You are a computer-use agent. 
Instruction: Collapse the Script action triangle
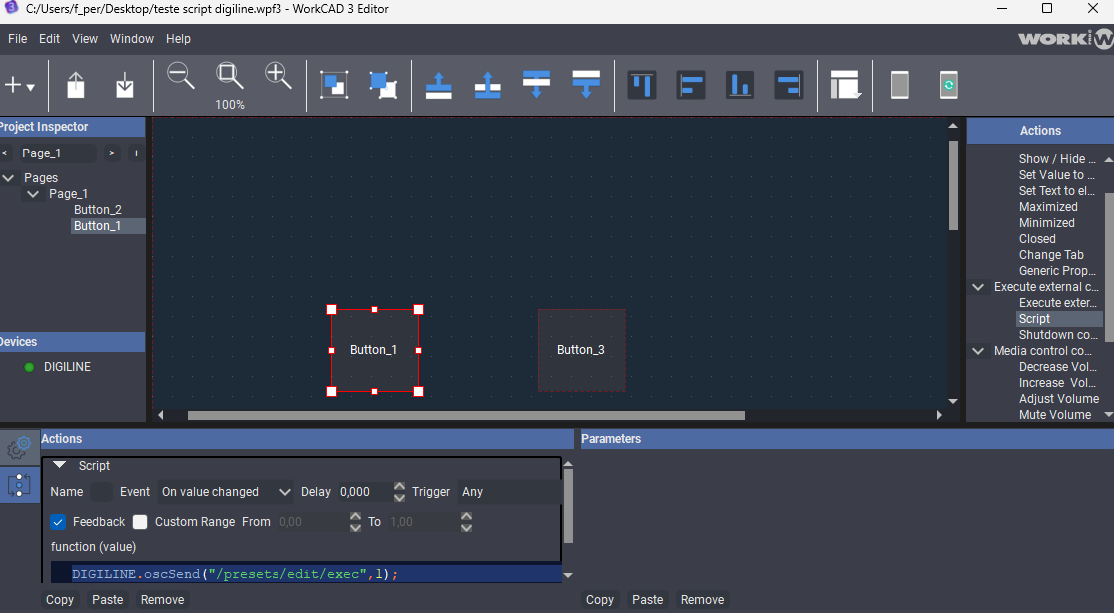(60, 466)
